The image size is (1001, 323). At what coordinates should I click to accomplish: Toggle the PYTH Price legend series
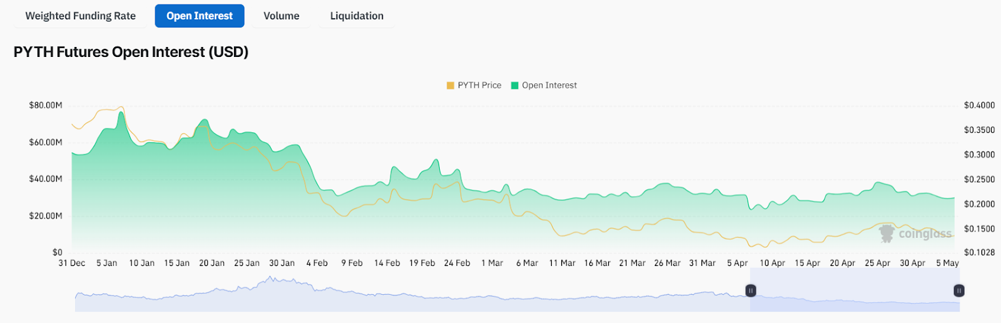point(479,85)
